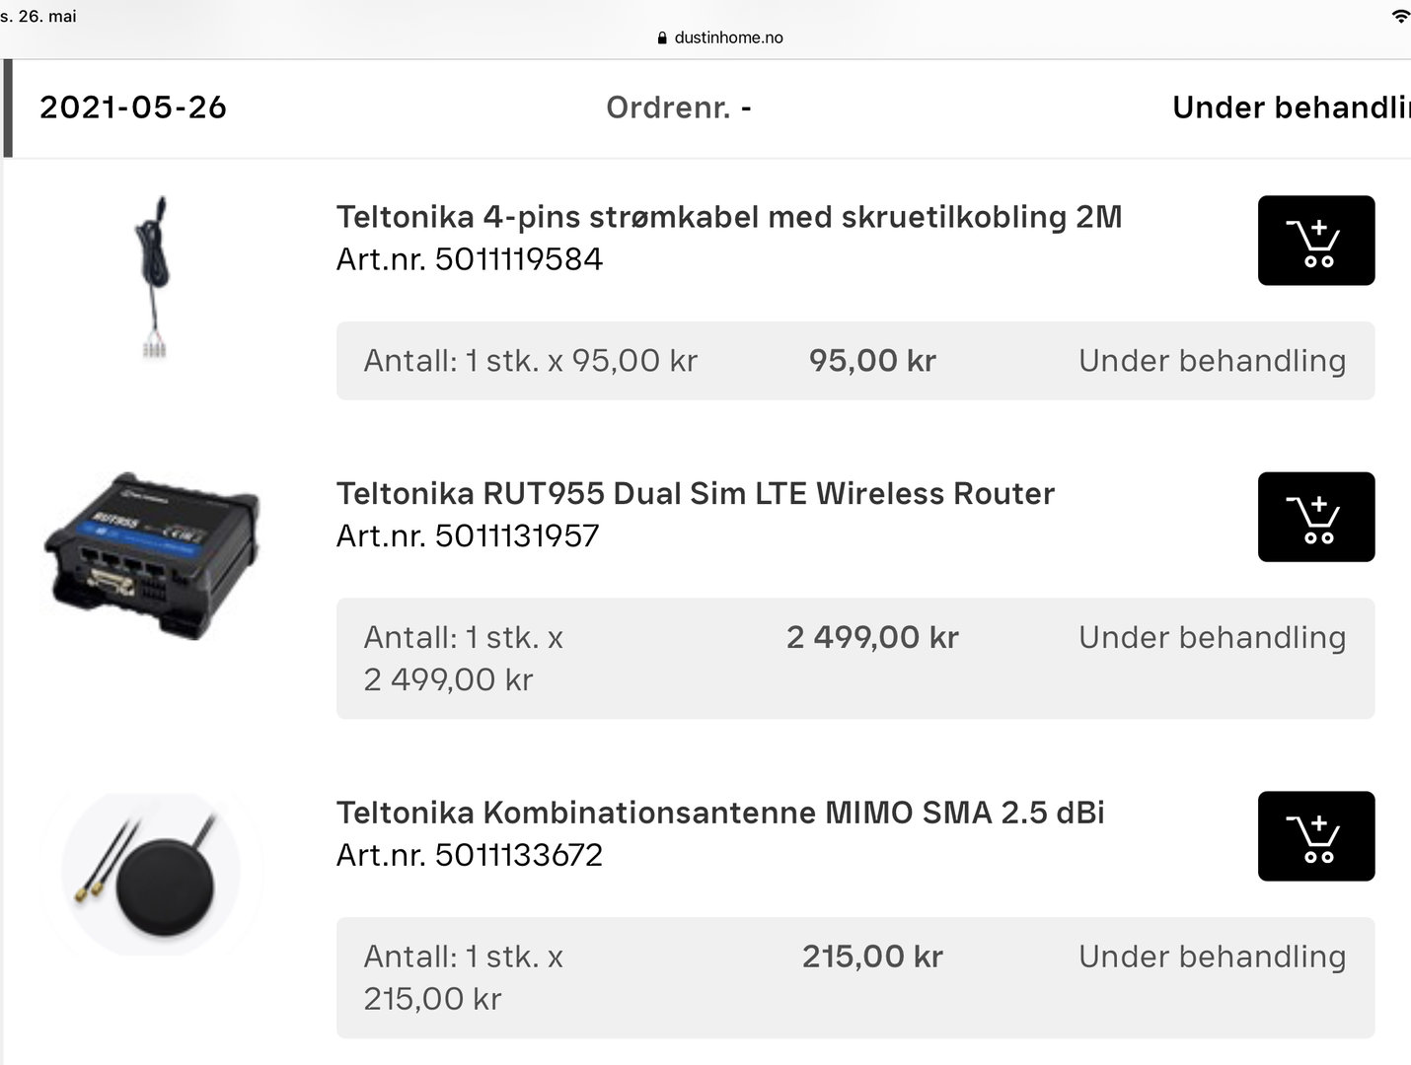
Task: Add Kombinationsantenne MIMO SMA to cart
Action: pyautogui.click(x=1315, y=836)
